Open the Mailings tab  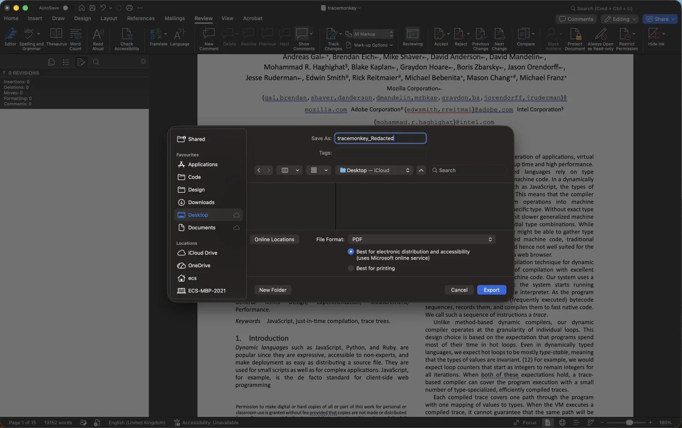[x=175, y=18]
